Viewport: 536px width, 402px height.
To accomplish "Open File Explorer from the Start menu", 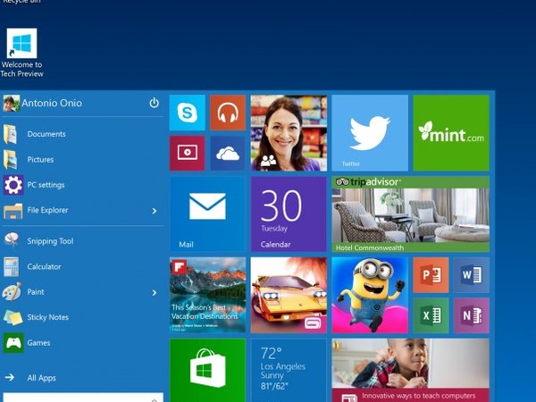I will tap(82, 210).
